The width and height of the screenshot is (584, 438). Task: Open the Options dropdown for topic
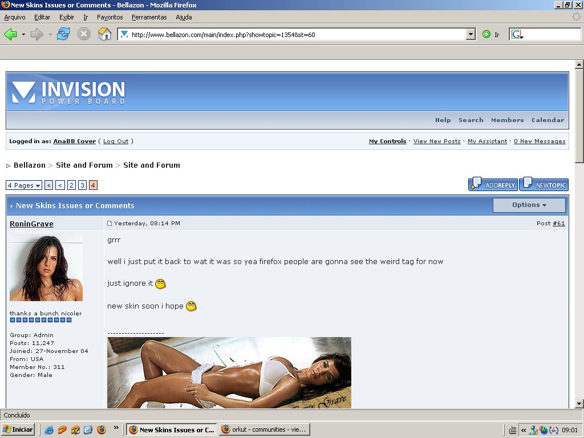coord(529,205)
